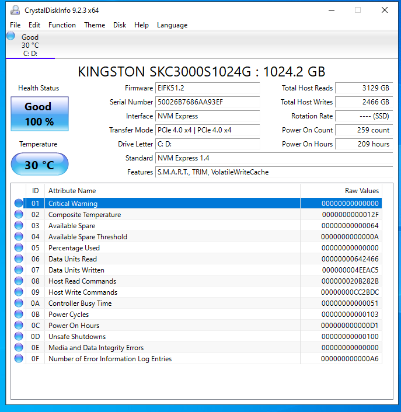Click the status orb for Data Units Written

19,270
